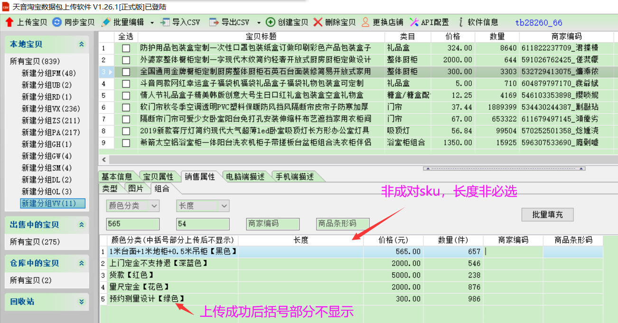618x323 pixels.
Task: Click the green plus 创建宝贝 icon
Action: click(271, 22)
